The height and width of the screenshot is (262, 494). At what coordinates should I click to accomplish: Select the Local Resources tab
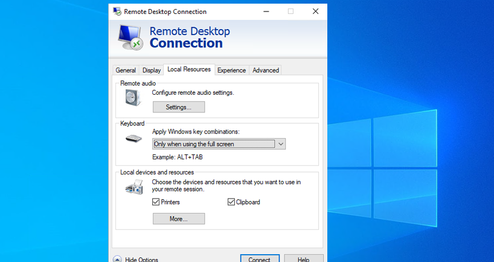189,69
